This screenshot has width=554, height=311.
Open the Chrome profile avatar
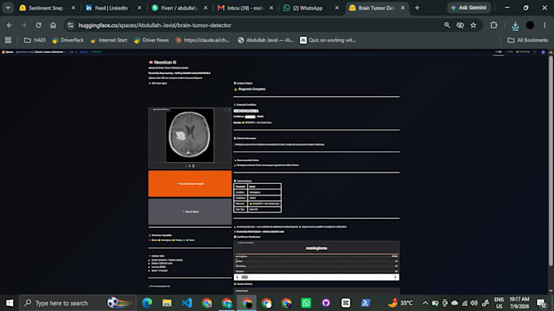tap(530, 25)
